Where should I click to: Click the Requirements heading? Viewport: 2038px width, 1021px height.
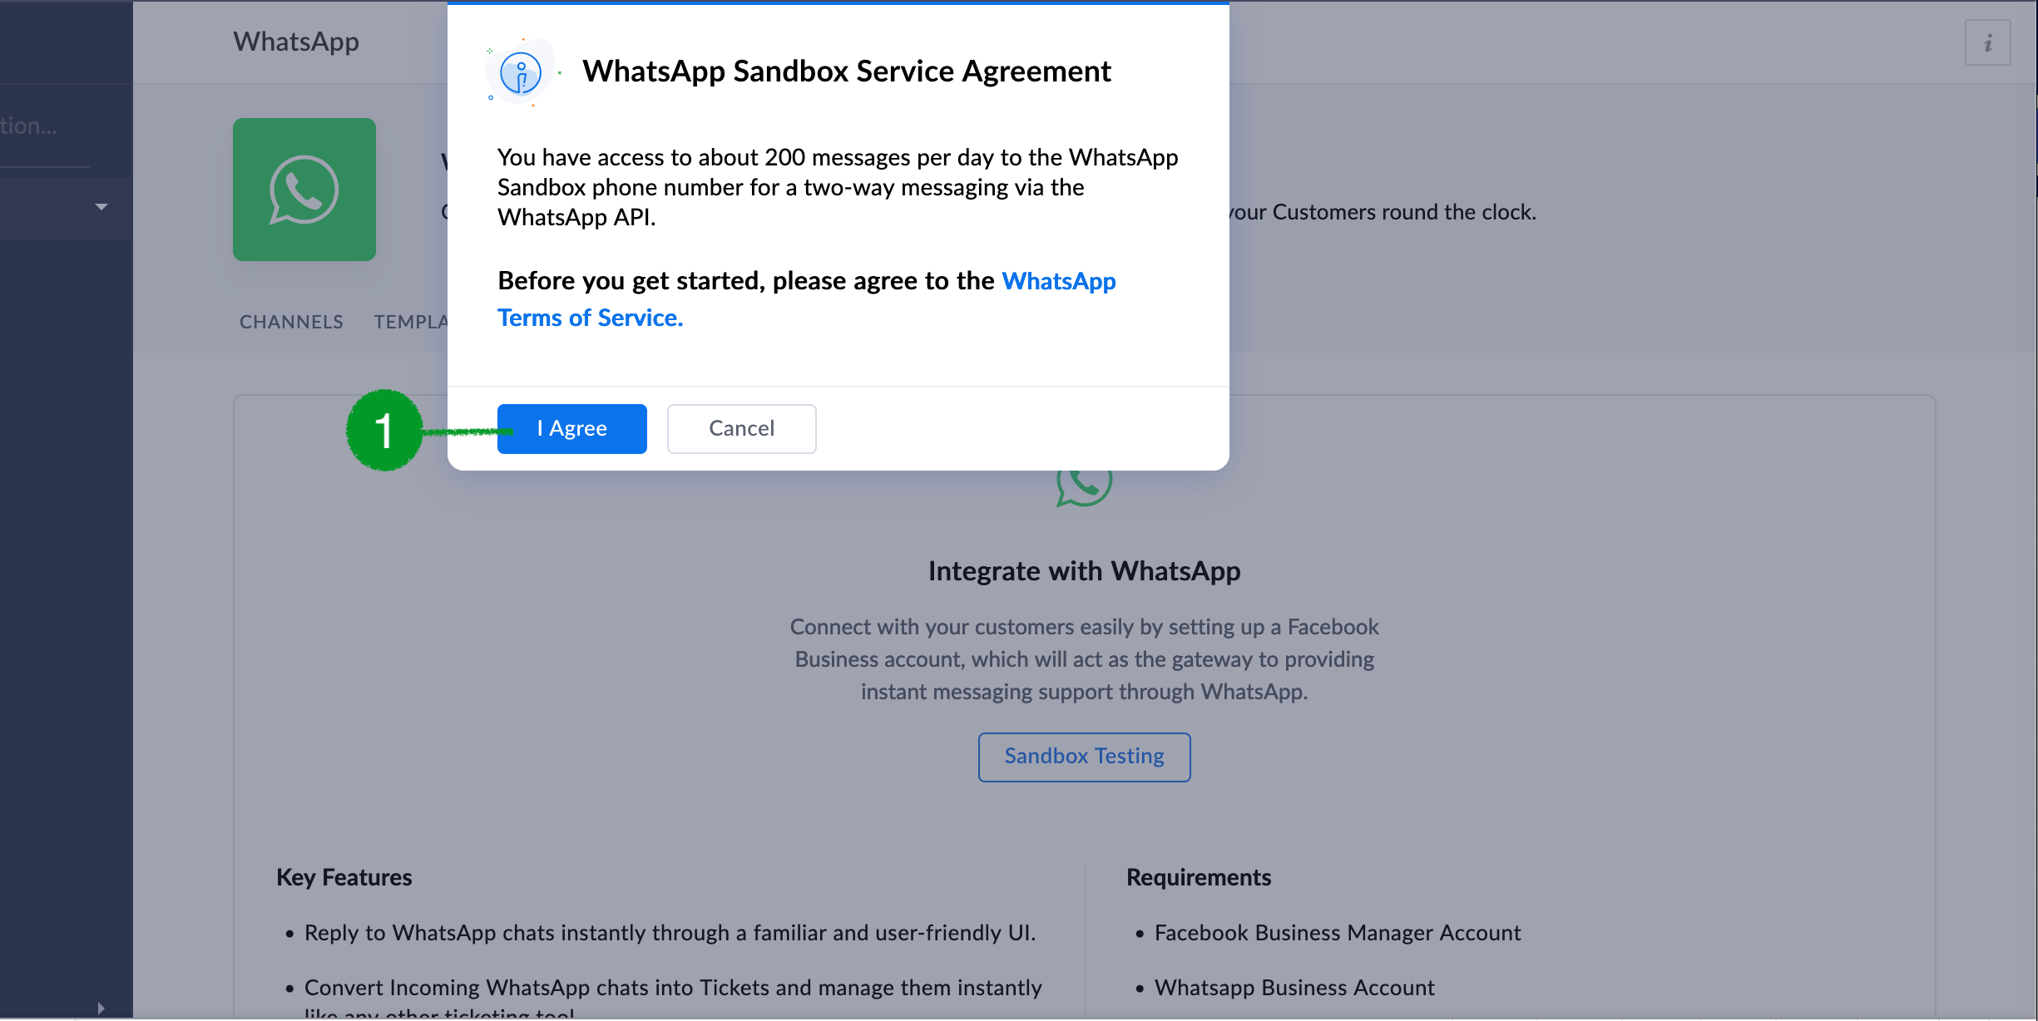click(x=1198, y=877)
